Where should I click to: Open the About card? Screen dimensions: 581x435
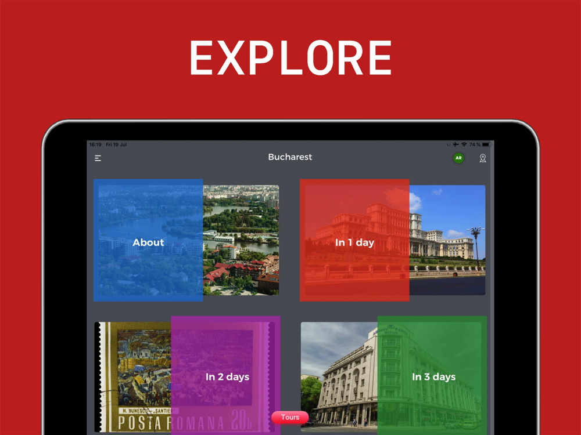pos(187,240)
